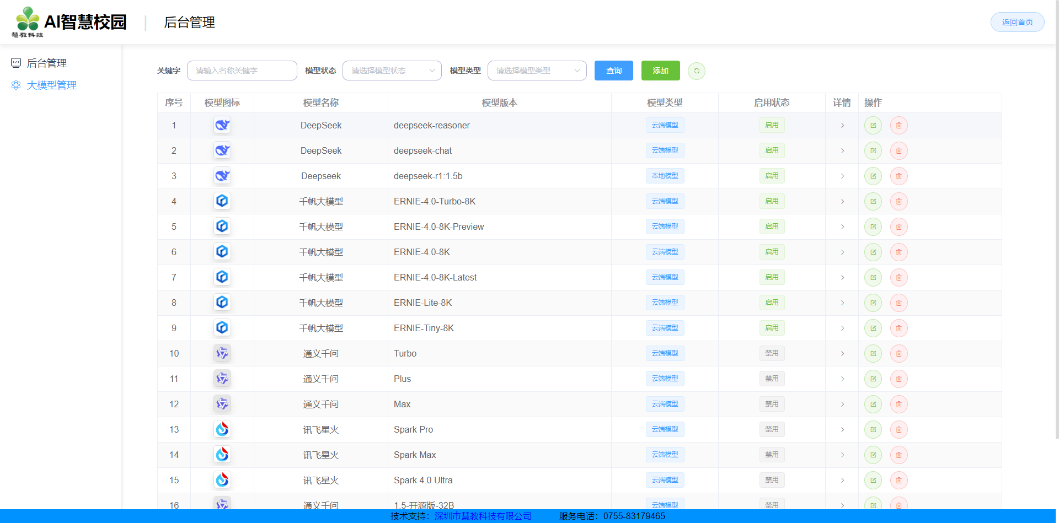Click 云端模型 tag for deepseek-chat
This screenshot has height=523, width=1059.
pos(665,150)
